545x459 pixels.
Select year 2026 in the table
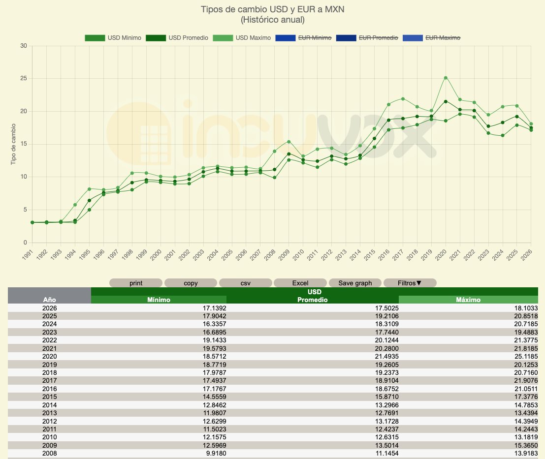[x=49, y=308]
